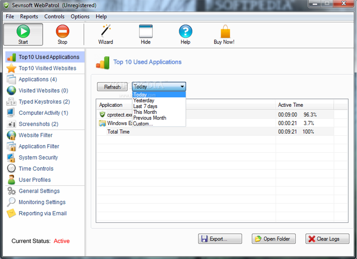357x259 pixels.
Task: Click the cprotect.exe shield icon
Action: pos(102,114)
